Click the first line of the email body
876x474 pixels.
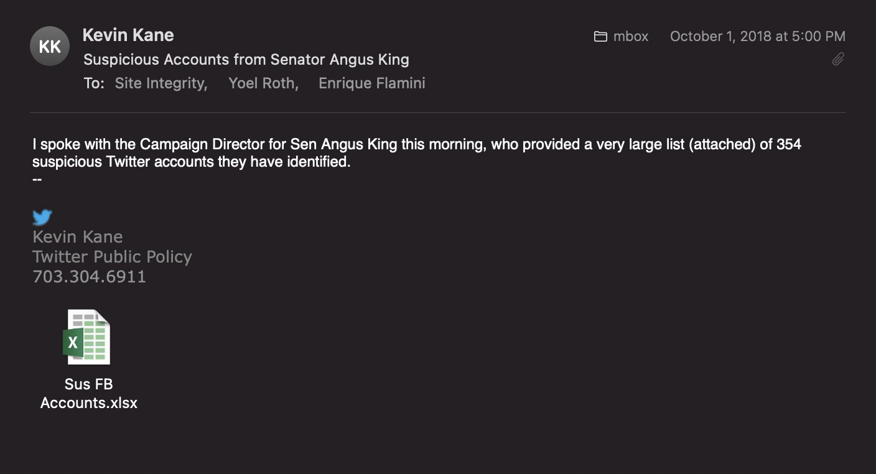coord(417,145)
